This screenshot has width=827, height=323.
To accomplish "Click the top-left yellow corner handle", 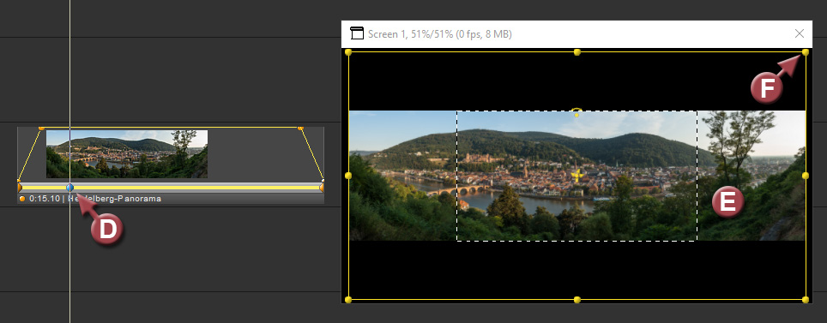I will (x=348, y=52).
